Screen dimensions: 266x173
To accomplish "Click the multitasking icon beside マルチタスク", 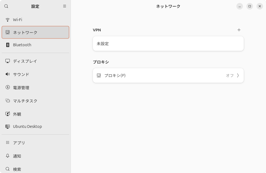I will pos(7,101).
